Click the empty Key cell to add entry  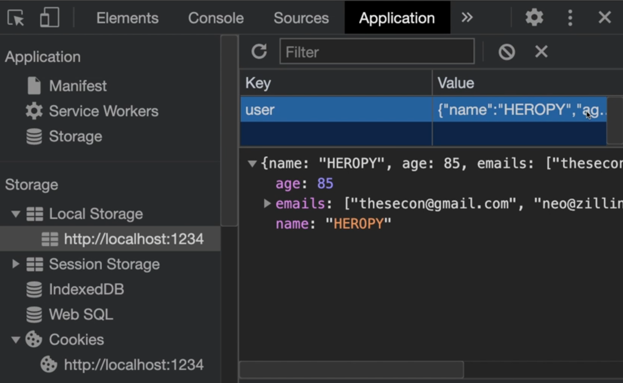(x=336, y=134)
